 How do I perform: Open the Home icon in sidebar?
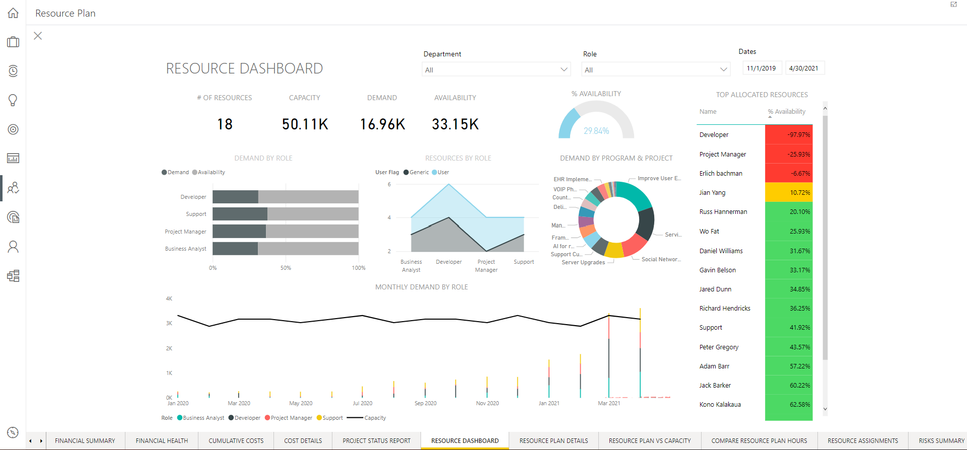pyautogui.click(x=13, y=13)
